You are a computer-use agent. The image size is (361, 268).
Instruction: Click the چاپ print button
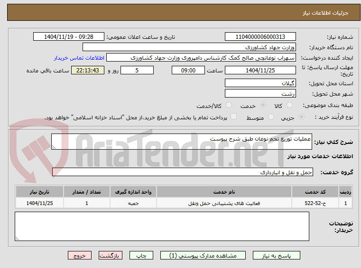pos(141,255)
